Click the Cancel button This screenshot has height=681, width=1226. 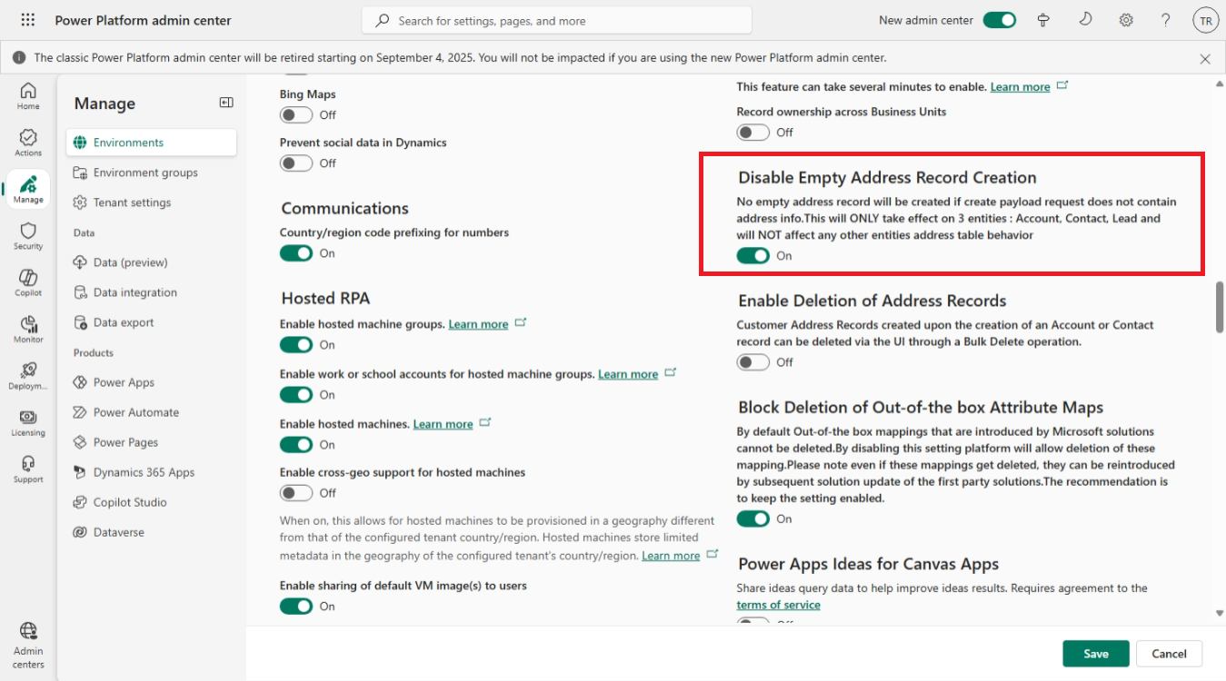coord(1169,654)
